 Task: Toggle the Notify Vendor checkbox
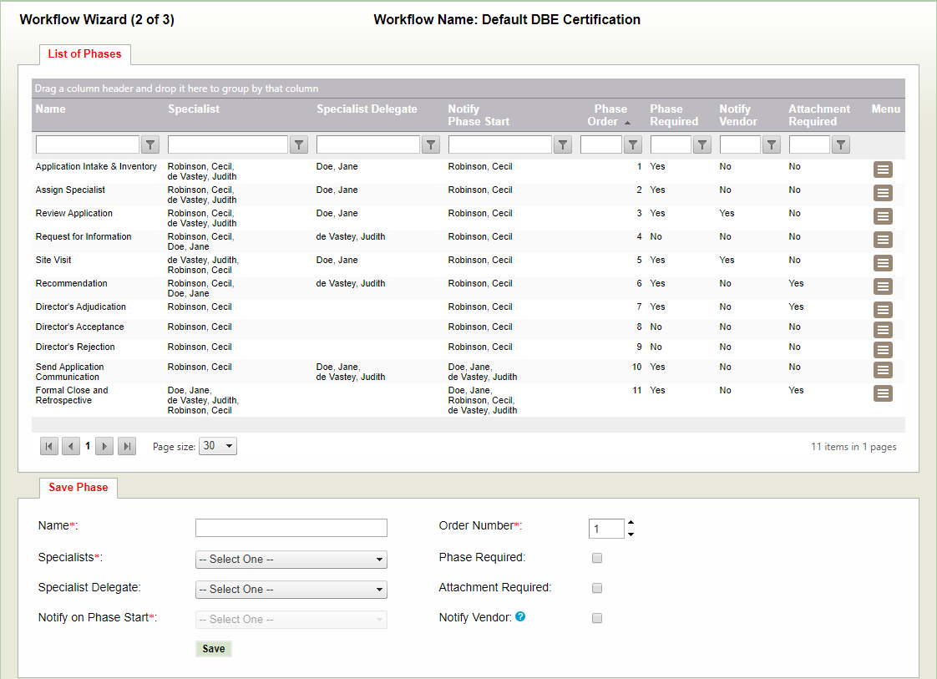[597, 618]
